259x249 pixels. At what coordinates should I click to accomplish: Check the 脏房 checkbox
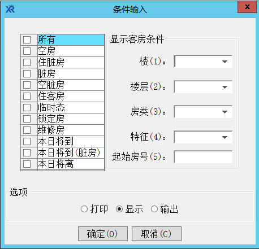[x=27, y=73]
